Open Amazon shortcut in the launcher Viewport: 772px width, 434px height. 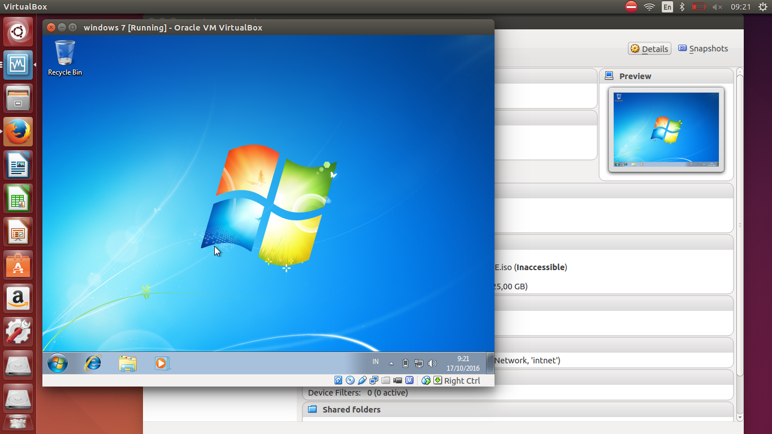18,298
